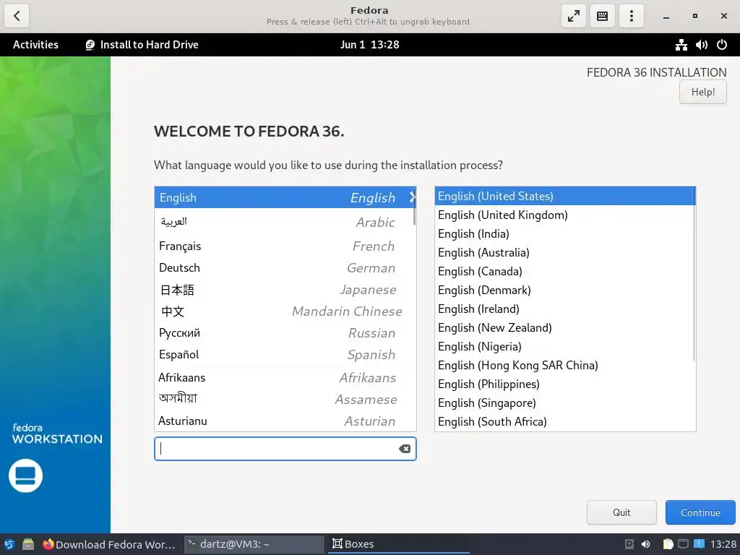740x555 pixels.
Task: Go back with the Boxes back arrow
Action: coord(17,16)
